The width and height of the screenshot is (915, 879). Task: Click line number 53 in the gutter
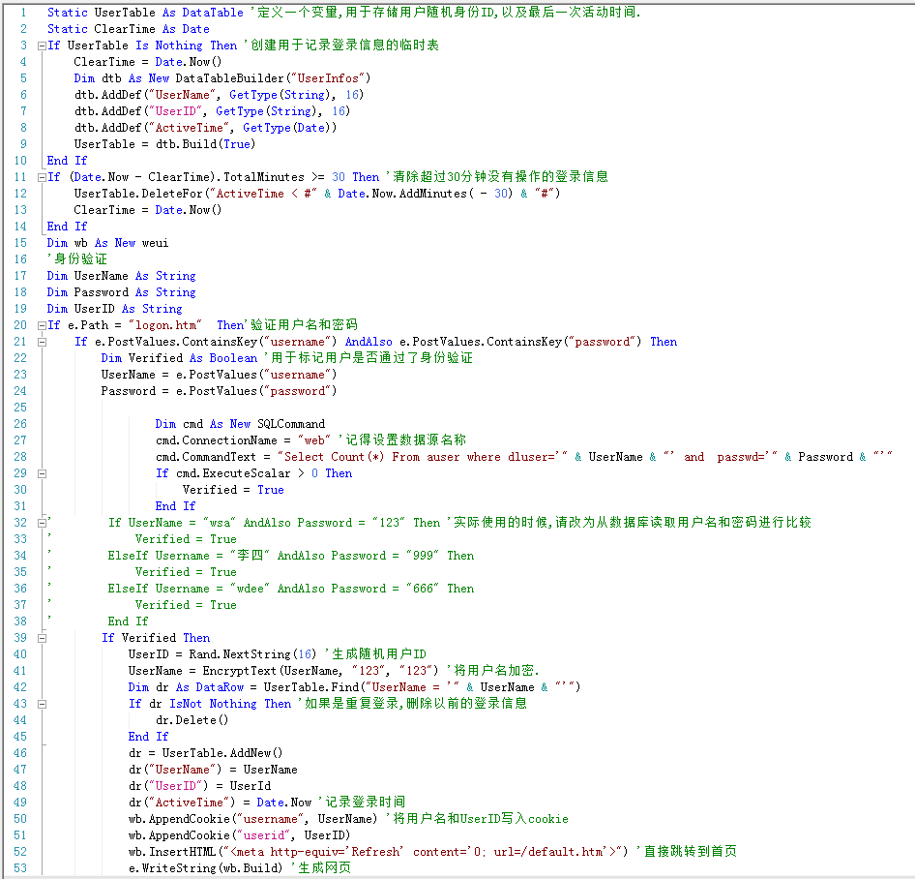tap(20, 868)
